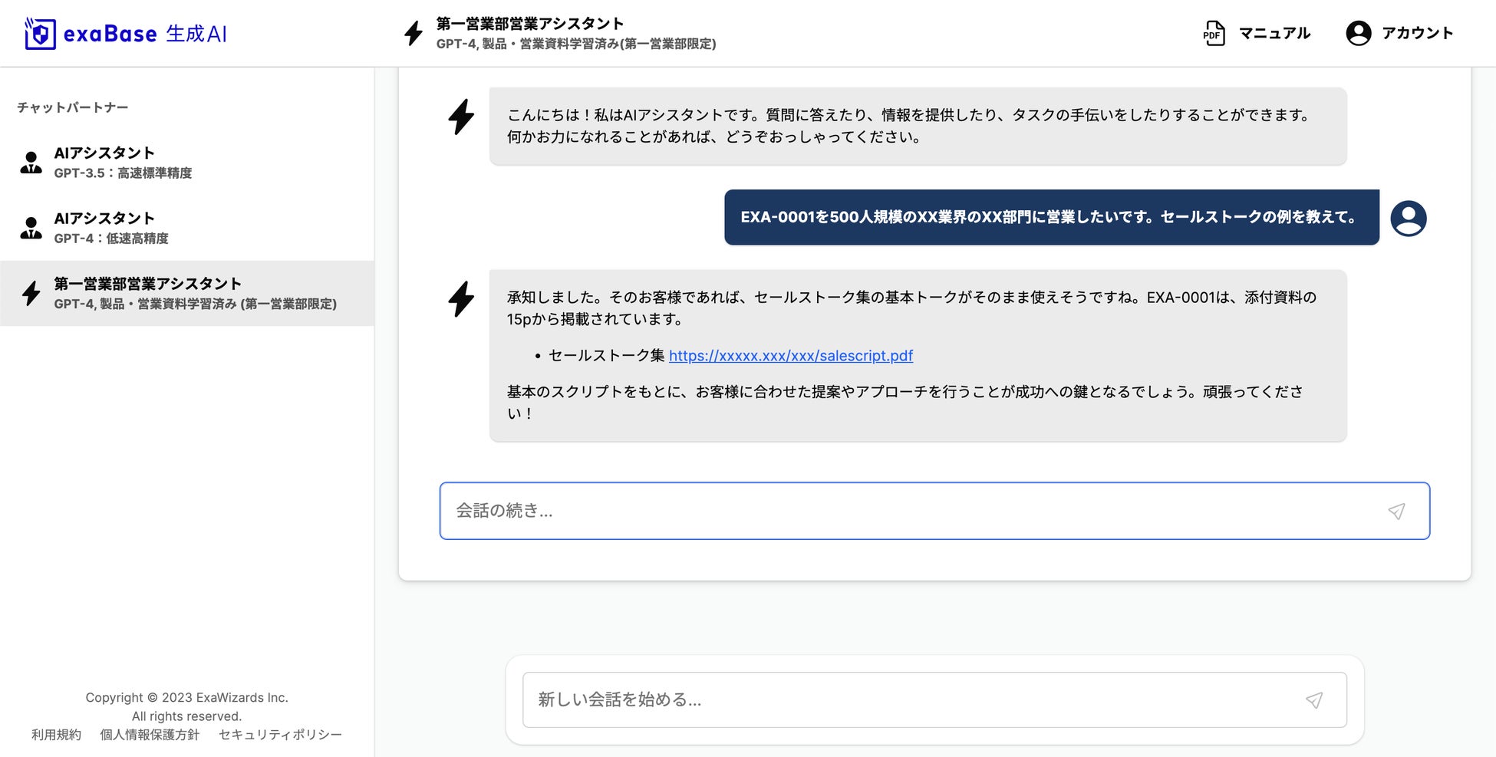Open the PDF manual icon
Viewport: 1496px width, 757px height.
pos(1214,34)
